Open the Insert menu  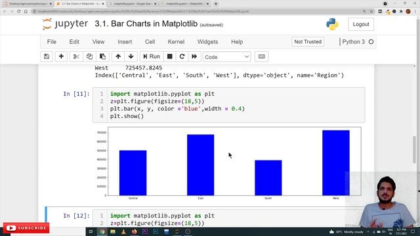125,42
